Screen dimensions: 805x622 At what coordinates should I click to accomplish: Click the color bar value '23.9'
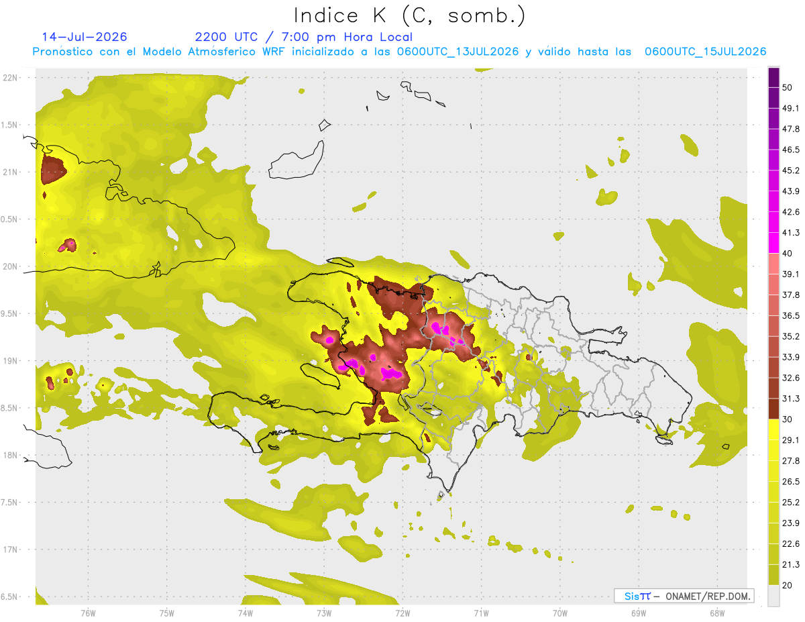pyautogui.click(x=792, y=523)
